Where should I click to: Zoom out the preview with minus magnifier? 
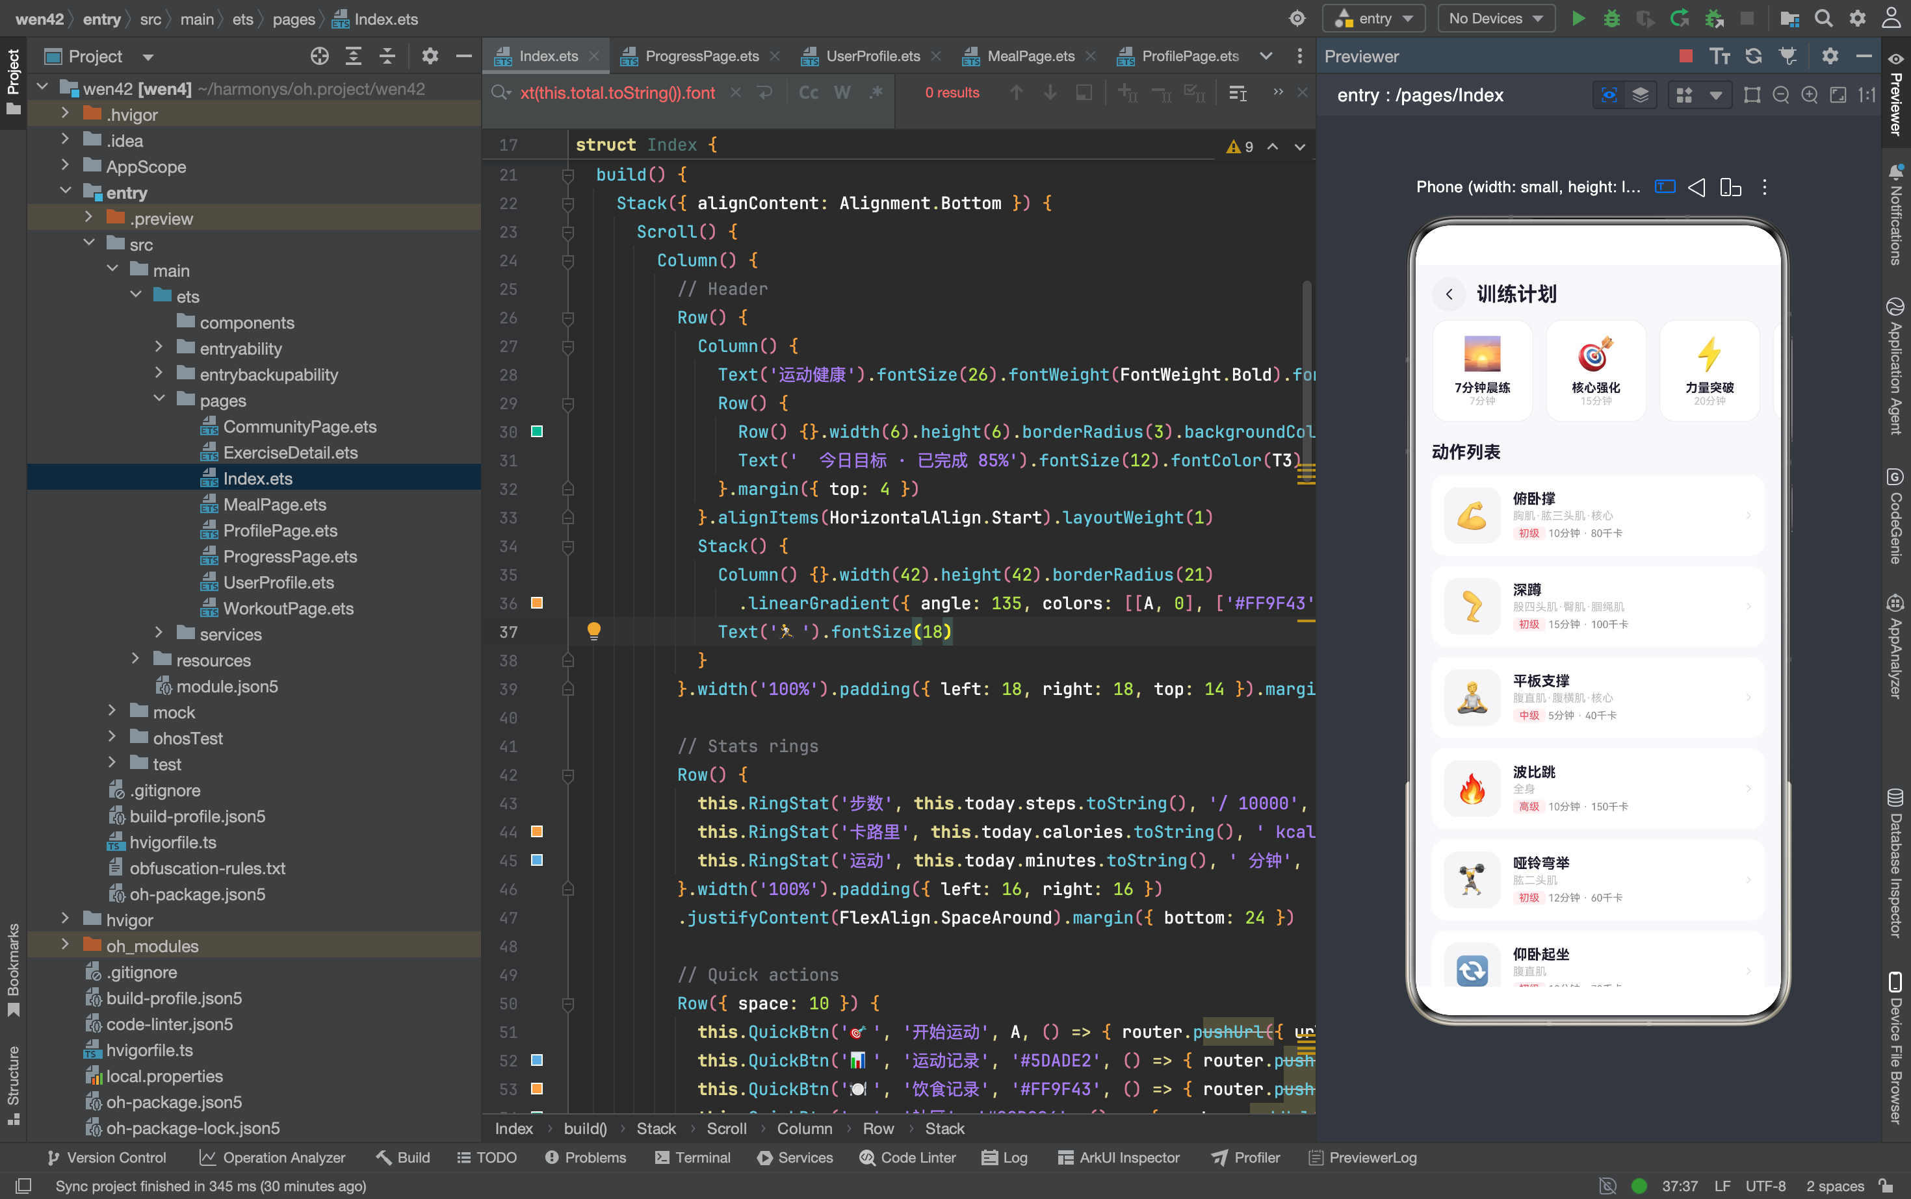point(1781,95)
